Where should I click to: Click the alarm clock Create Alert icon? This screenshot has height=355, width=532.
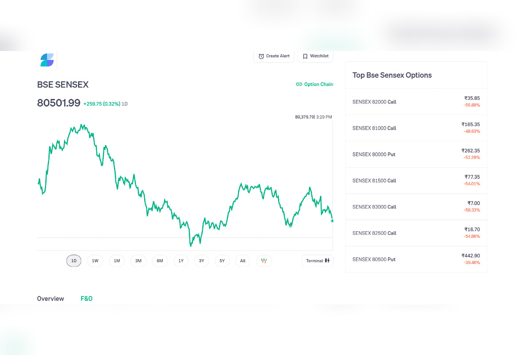[262, 56]
